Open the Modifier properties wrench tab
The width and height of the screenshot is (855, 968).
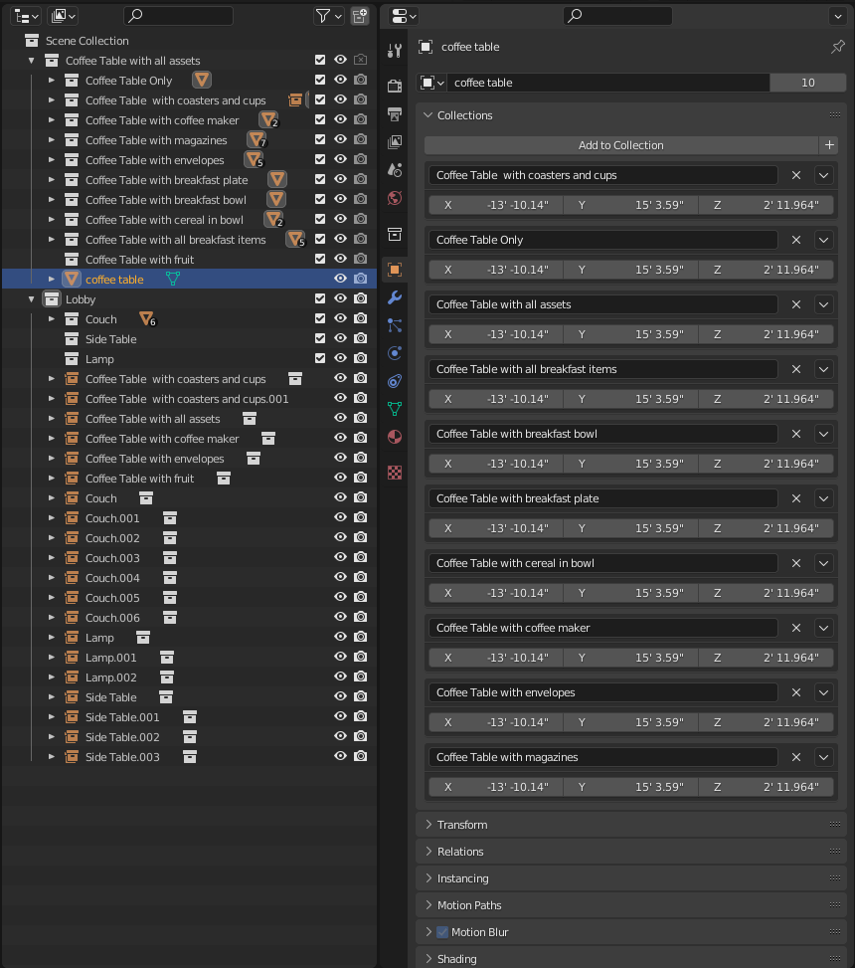[395, 297]
